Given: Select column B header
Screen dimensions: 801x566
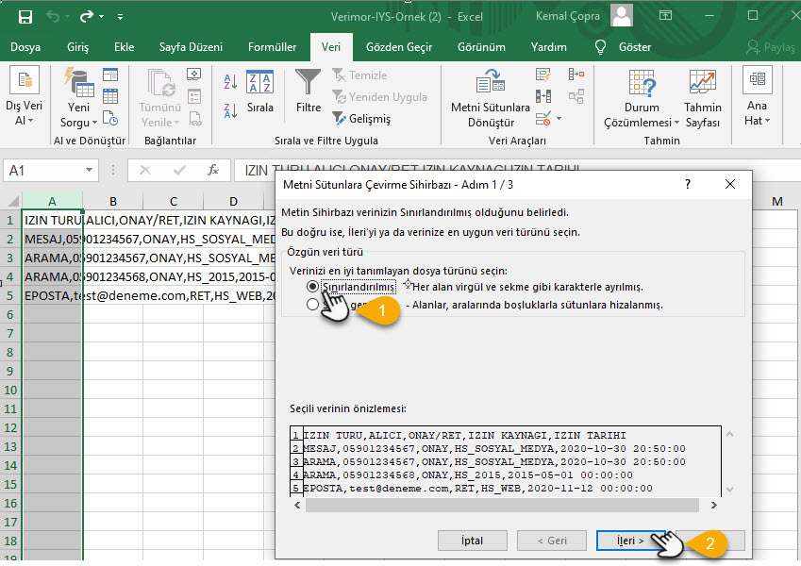Looking at the screenshot, I should (113, 201).
